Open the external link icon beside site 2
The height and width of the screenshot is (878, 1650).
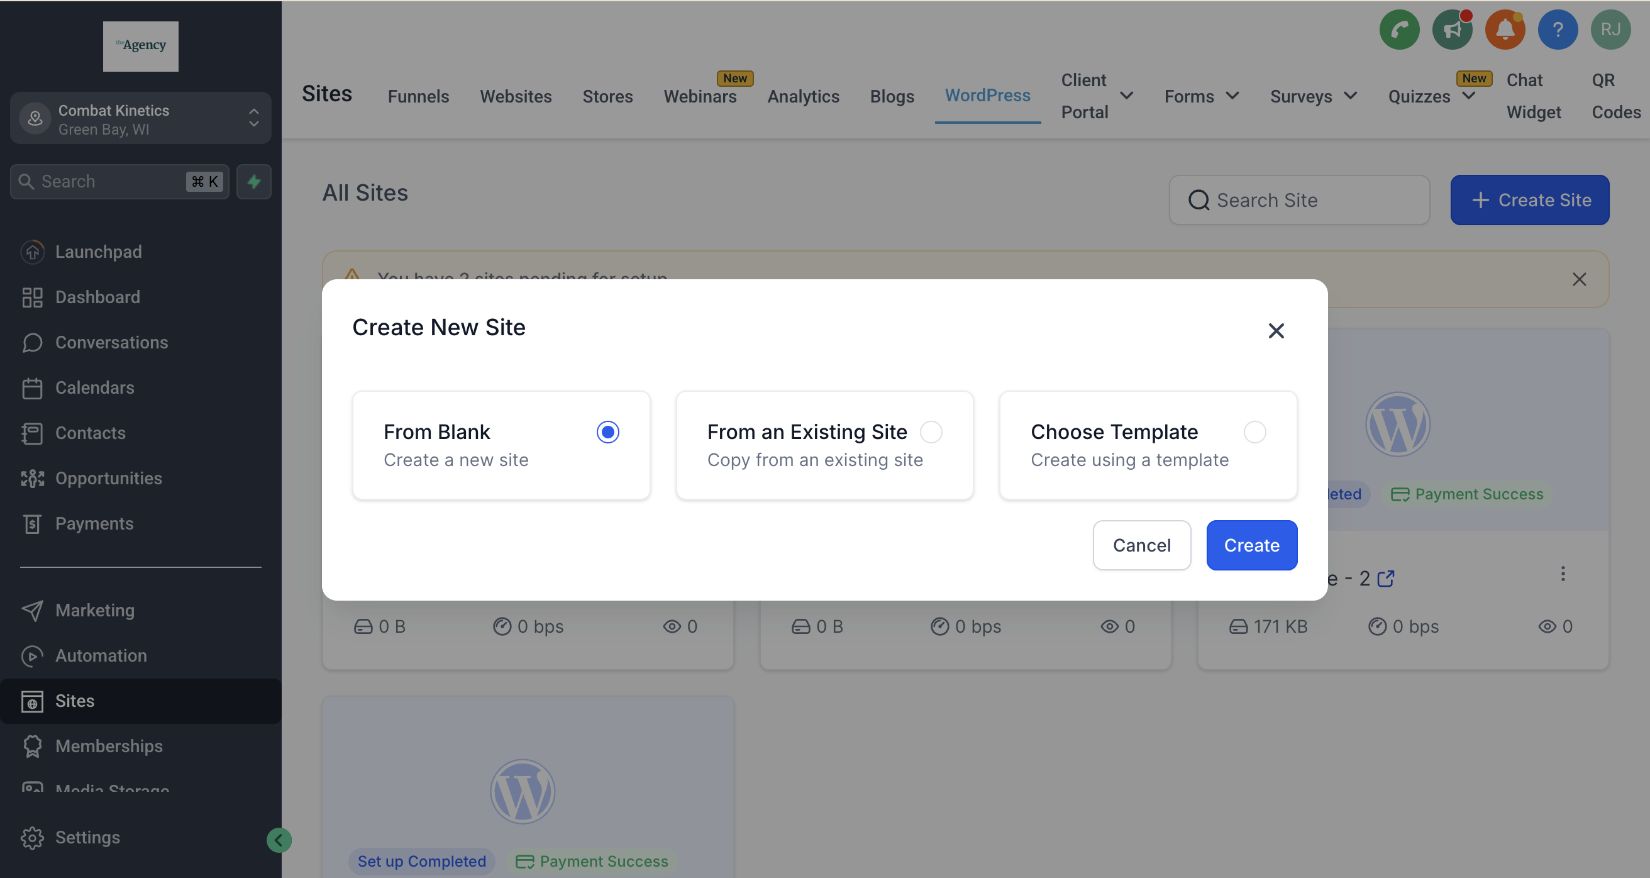coord(1385,579)
